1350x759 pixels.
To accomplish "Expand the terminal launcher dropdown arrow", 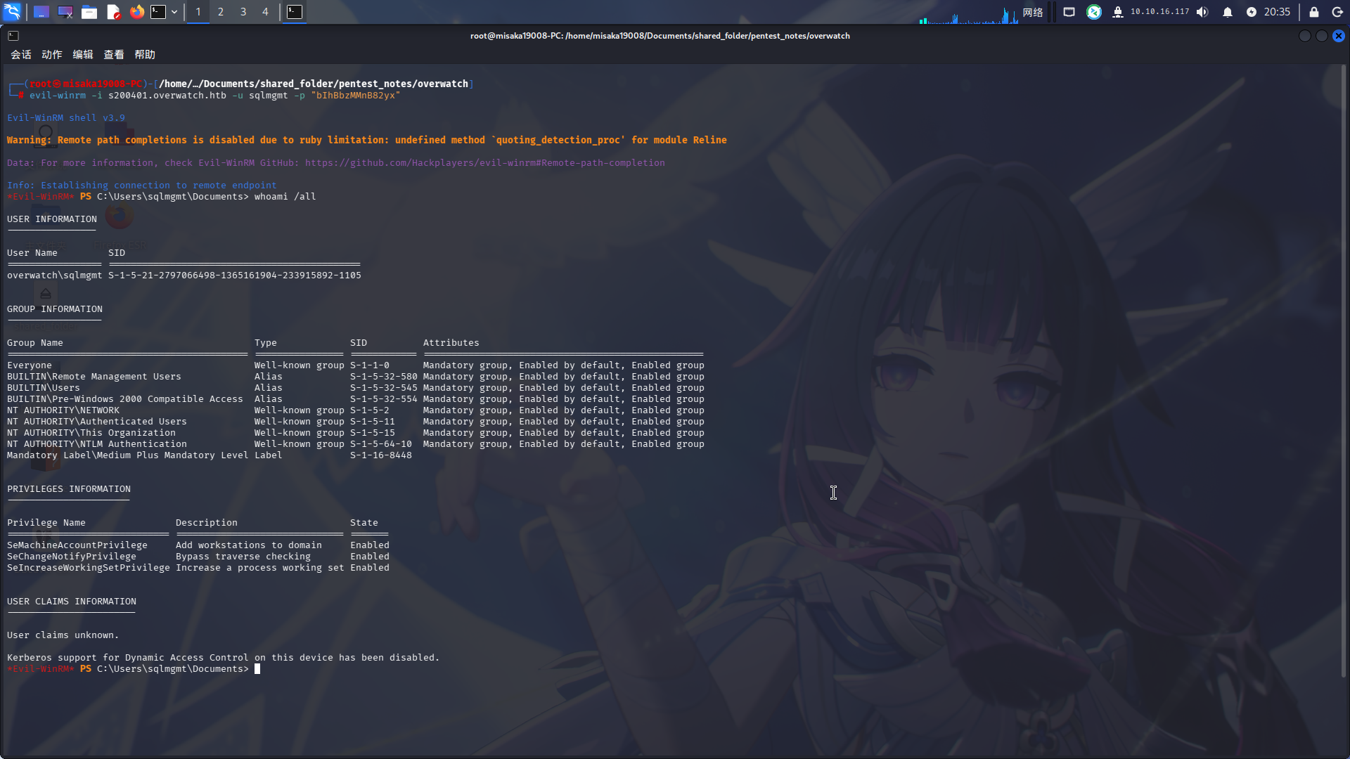I will click(x=174, y=12).
